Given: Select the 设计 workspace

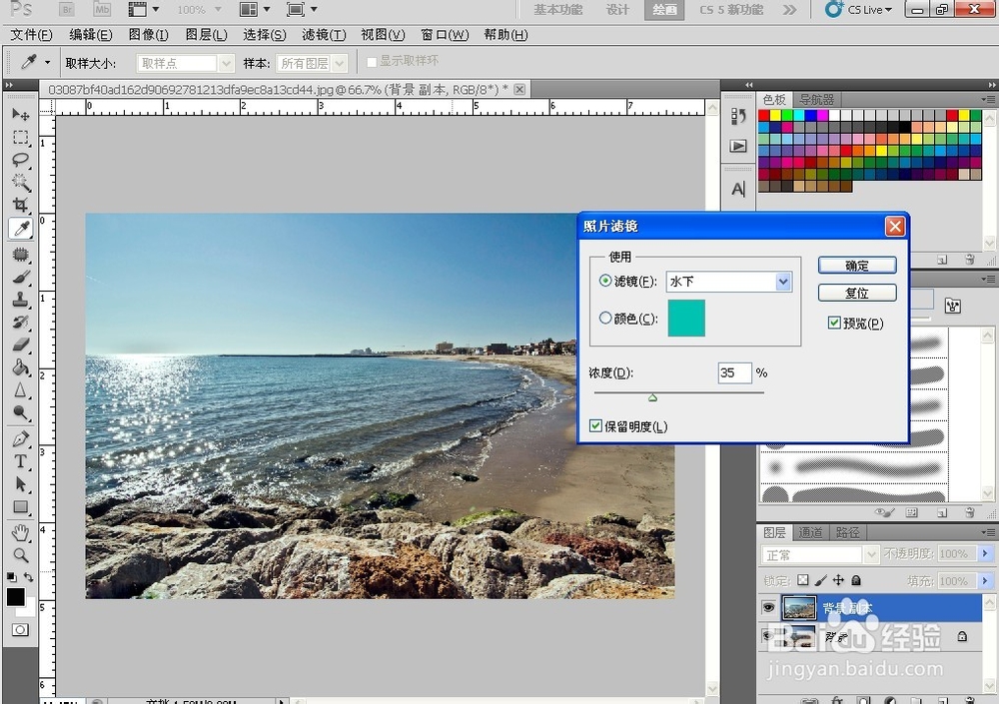Looking at the screenshot, I should (617, 10).
